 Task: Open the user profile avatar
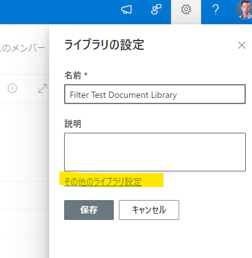[x=245, y=9]
